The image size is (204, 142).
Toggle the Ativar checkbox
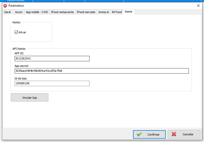pos(16,32)
